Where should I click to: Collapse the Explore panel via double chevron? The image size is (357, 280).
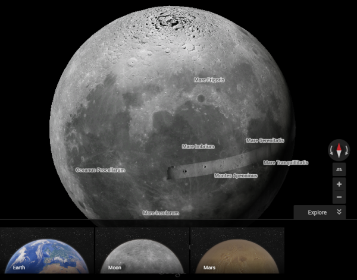click(339, 212)
